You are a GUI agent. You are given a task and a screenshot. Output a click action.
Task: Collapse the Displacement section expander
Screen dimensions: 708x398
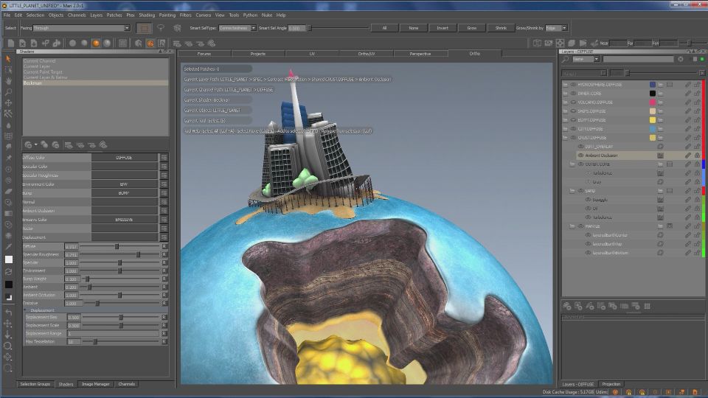click(x=25, y=310)
